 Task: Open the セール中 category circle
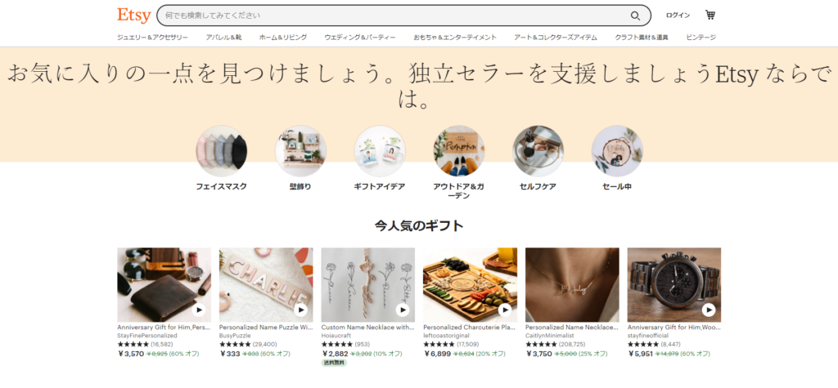pyautogui.click(x=617, y=151)
